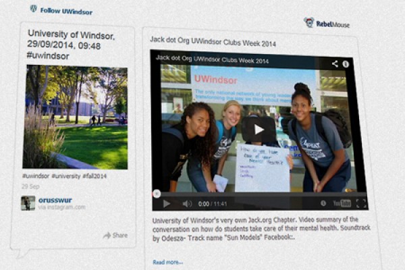Click the Follow UWindsor link
Viewport: 405px width, 270px height.
[66, 11]
